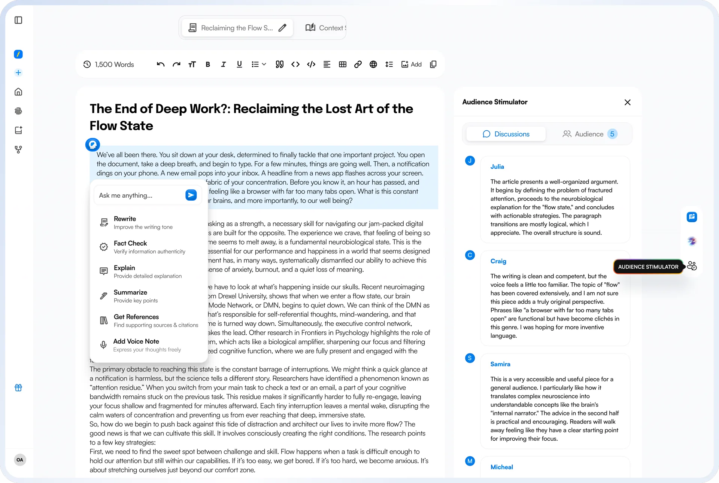
Task: Copy document with the copy icon
Action: click(433, 64)
